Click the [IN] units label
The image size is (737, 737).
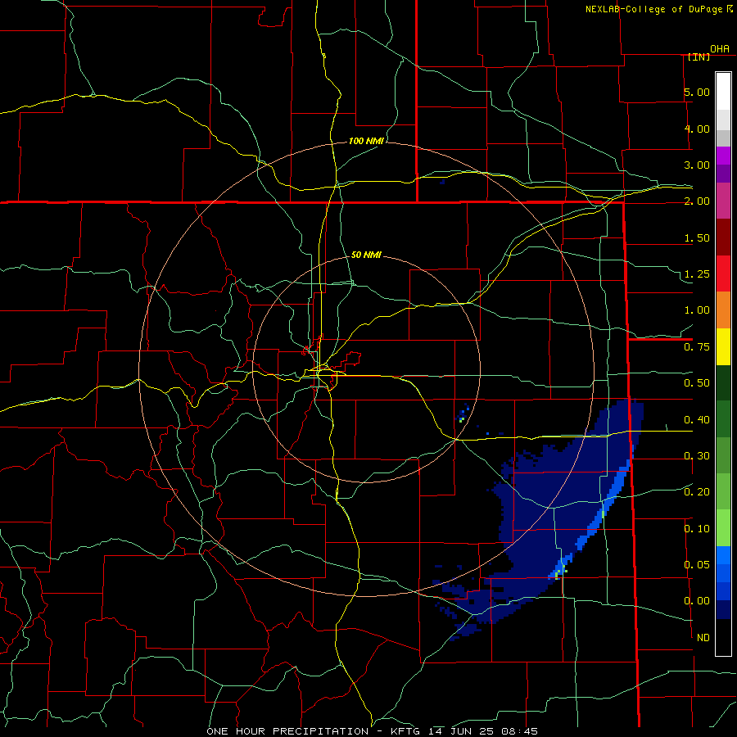(699, 57)
